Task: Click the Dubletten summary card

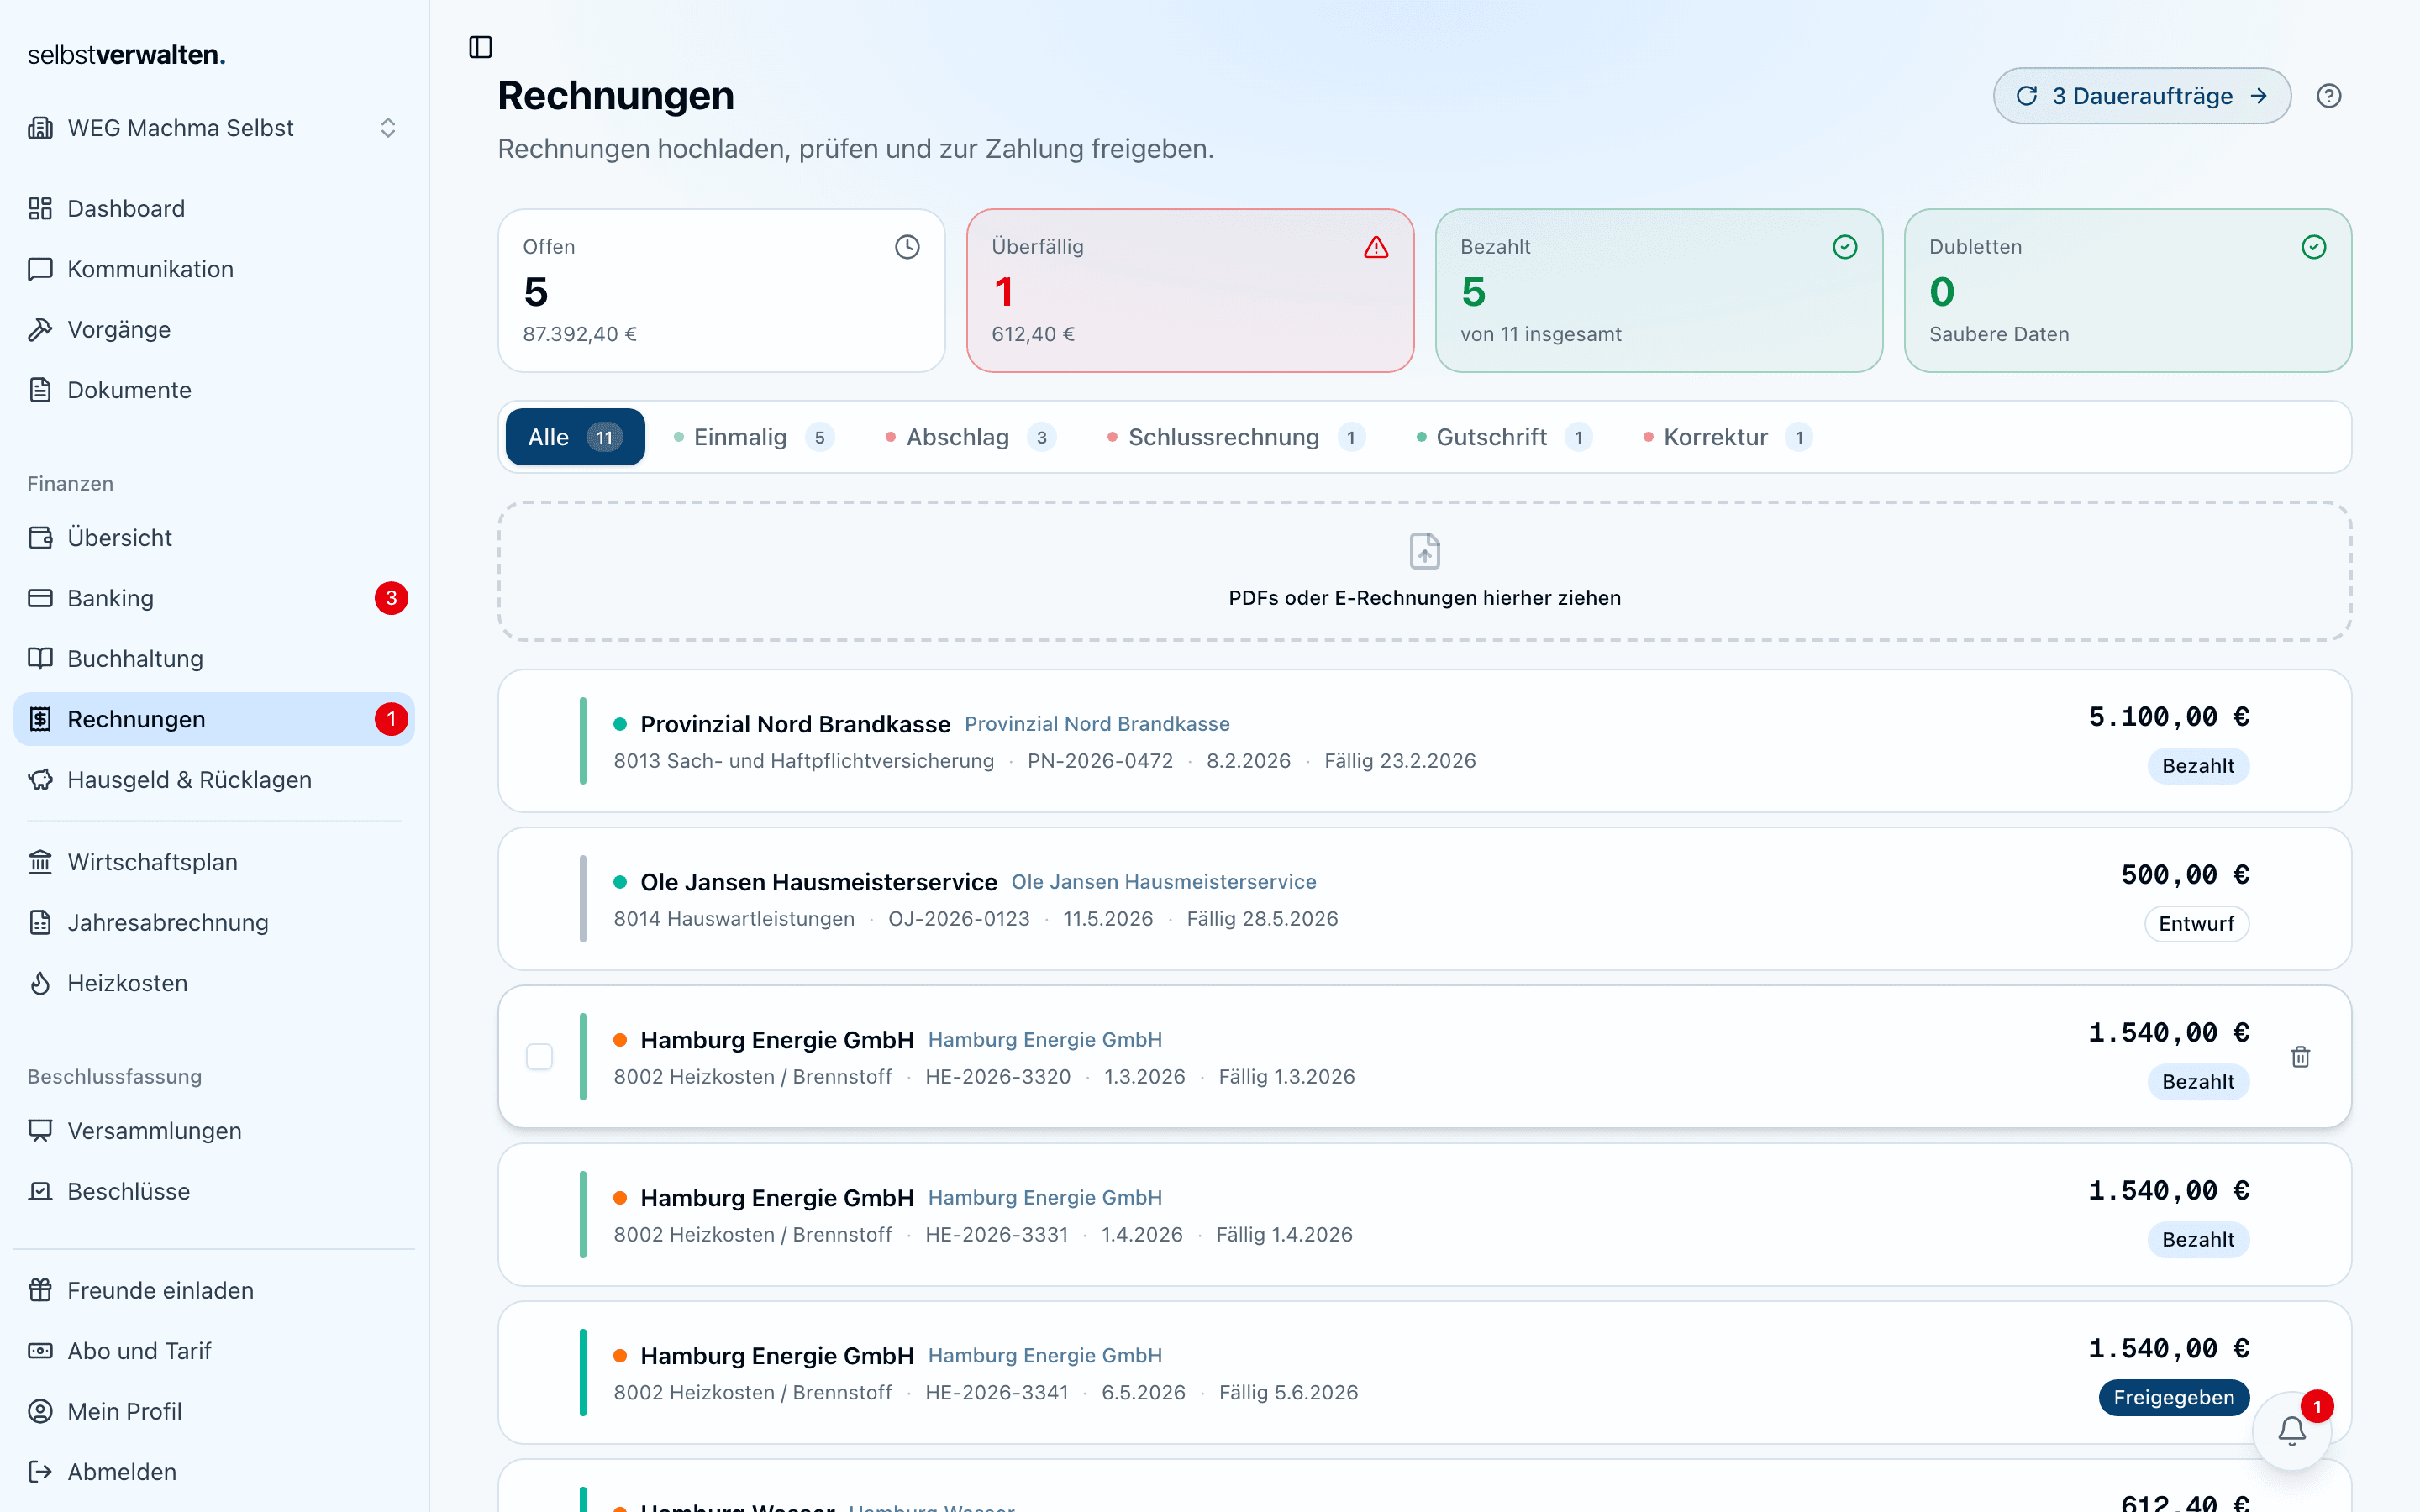Action: pos(2128,291)
